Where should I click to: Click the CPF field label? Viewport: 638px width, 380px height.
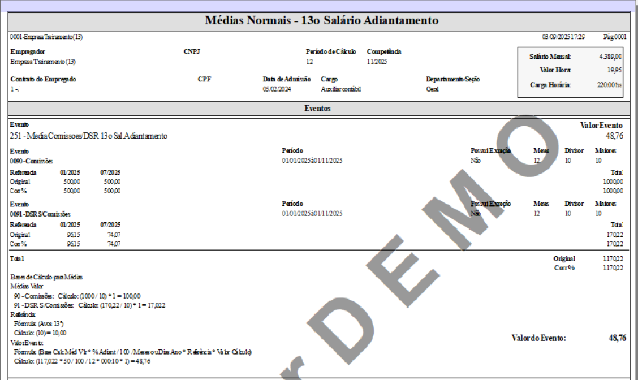[204, 79]
